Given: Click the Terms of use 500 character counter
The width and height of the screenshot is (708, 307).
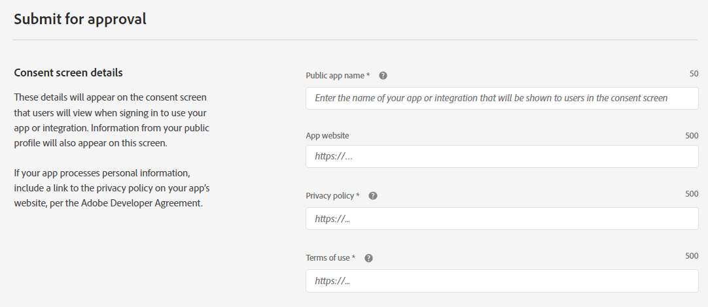Looking at the screenshot, I should pyautogui.click(x=692, y=257).
